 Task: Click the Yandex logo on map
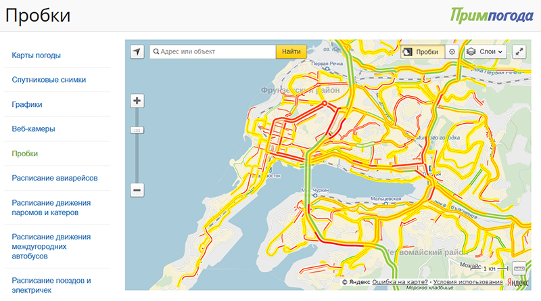click(517, 282)
